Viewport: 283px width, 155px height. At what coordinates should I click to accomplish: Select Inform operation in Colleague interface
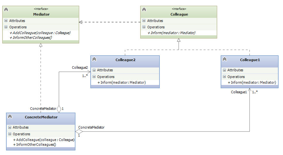(x=171, y=33)
